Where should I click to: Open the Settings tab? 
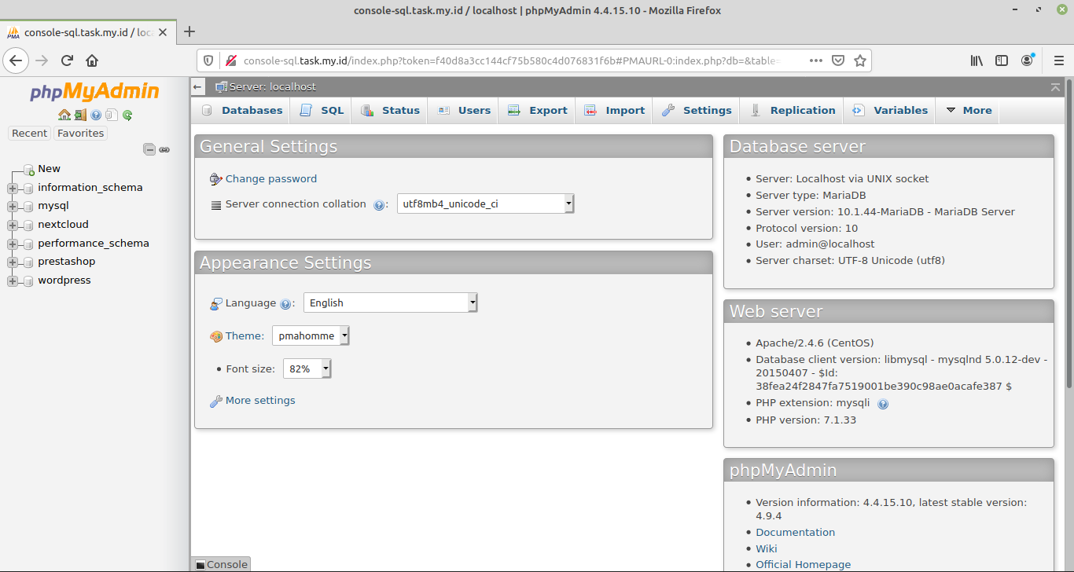(697, 111)
